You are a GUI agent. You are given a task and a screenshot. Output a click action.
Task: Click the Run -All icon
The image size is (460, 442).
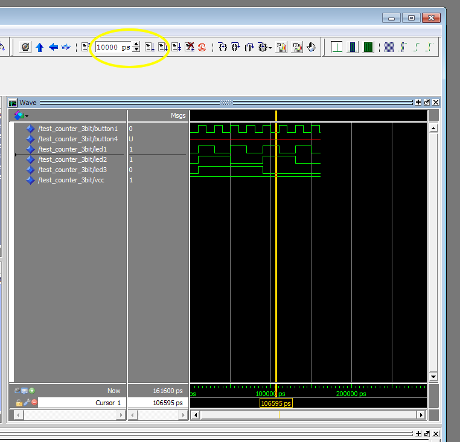176,47
